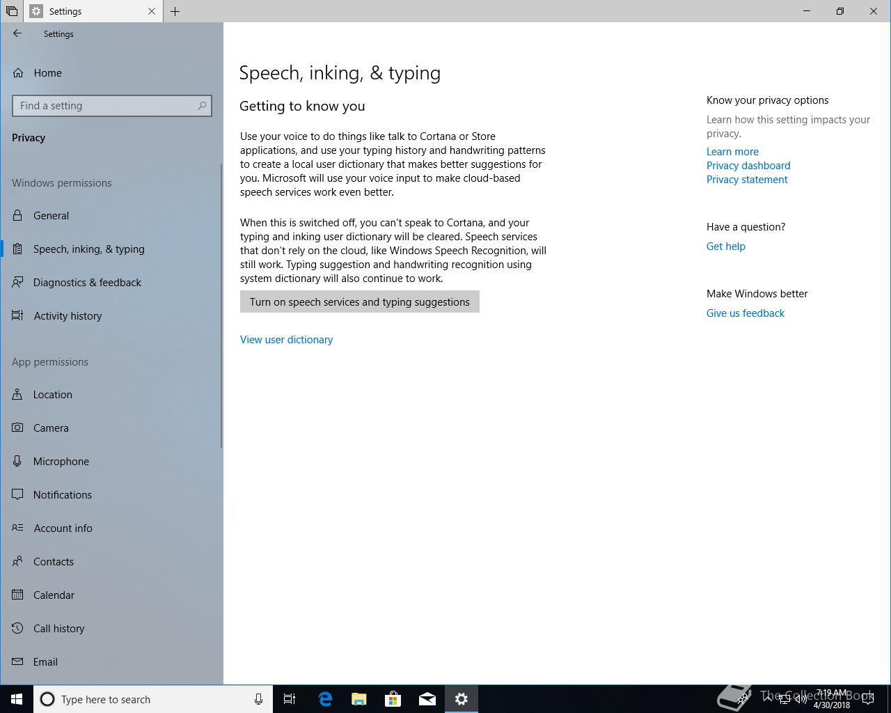The width and height of the screenshot is (891, 713).
Task: Click the Windows permissions section heading
Action: 61,183
